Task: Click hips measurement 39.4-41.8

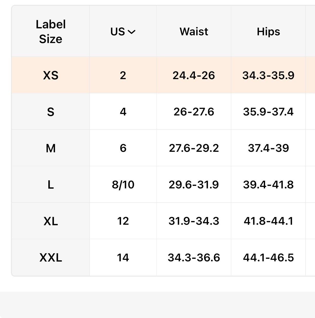Action: (268, 185)
